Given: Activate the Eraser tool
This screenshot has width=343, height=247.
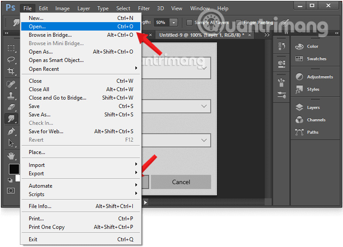Looking at the screenshot, I should 11,107.
